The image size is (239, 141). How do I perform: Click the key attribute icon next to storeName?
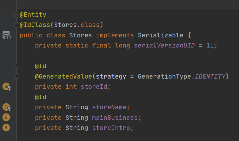7,107
